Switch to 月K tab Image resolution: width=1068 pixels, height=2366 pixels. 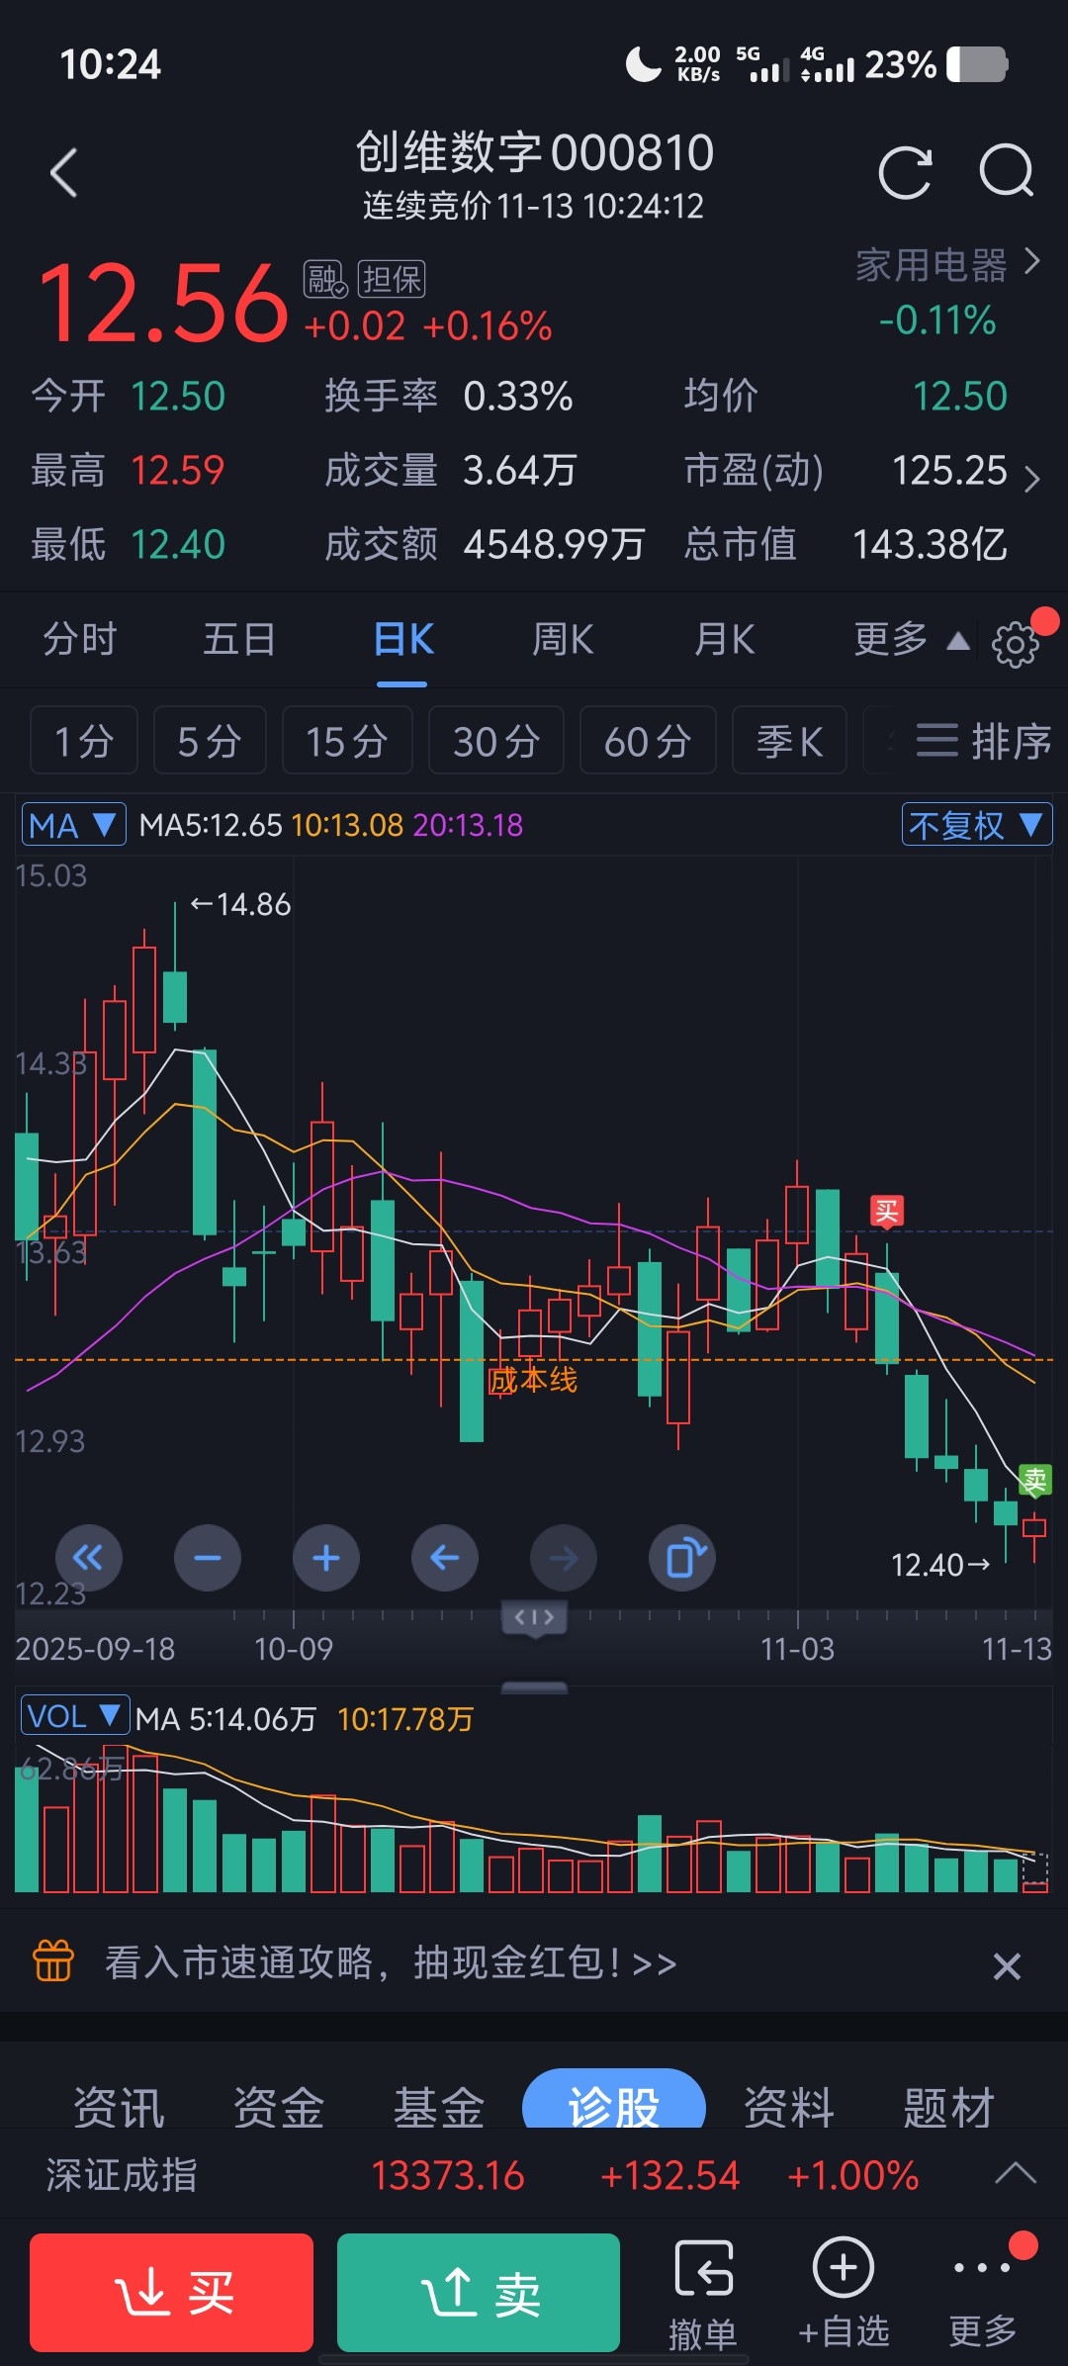pyautogui.click(x=724, y=640)
